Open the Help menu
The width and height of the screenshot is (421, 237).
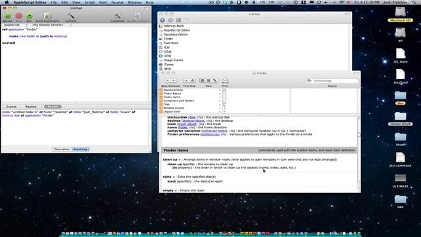click(x=149, y=2)
